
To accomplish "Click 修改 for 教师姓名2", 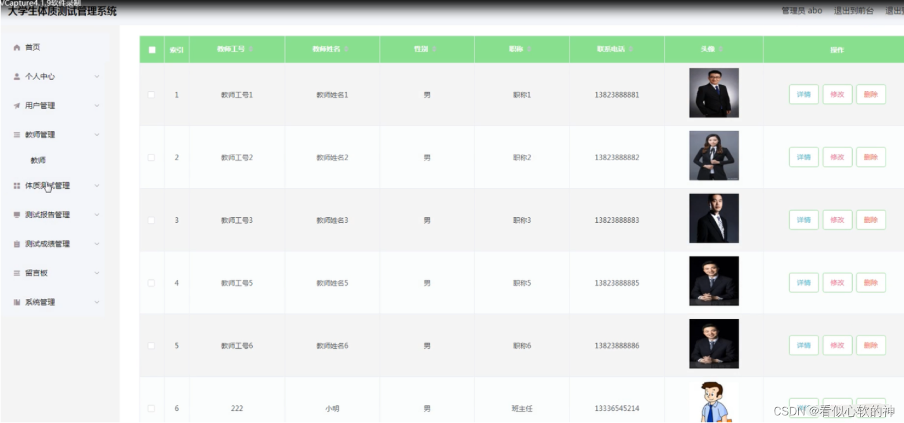I will coord(837,157).
